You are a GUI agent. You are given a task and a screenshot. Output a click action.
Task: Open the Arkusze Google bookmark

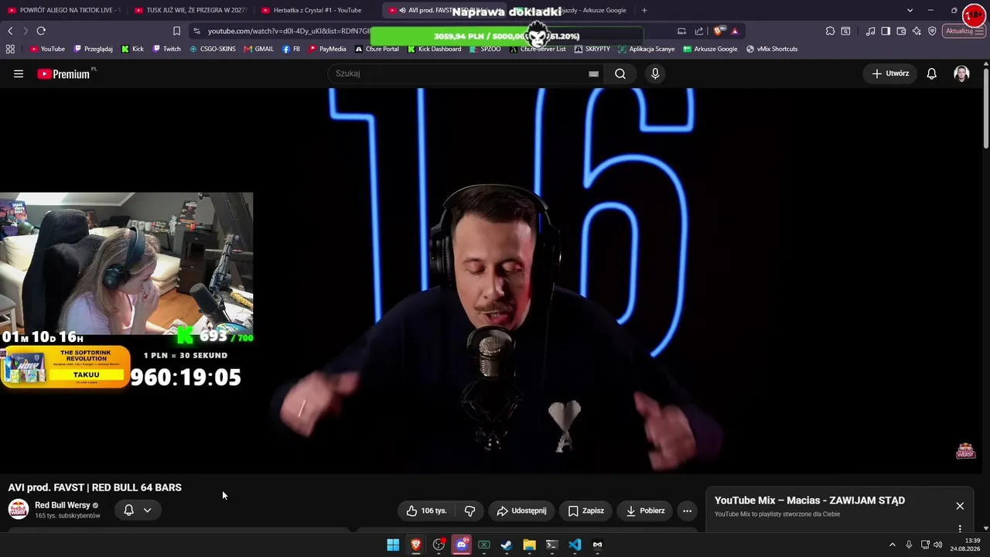point(710,49)
